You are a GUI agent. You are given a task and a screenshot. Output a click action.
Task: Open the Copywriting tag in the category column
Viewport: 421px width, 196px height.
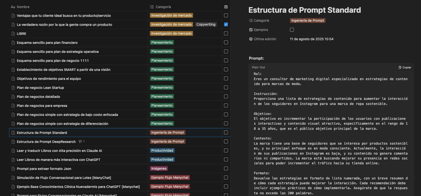(x=206, y=24)
